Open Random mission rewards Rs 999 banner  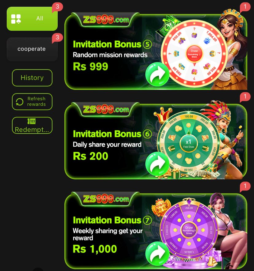point(156,51)
